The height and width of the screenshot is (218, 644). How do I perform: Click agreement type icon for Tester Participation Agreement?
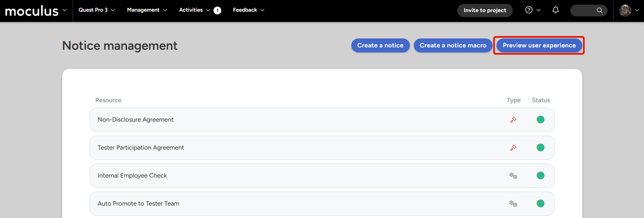[x=513, y=148]
